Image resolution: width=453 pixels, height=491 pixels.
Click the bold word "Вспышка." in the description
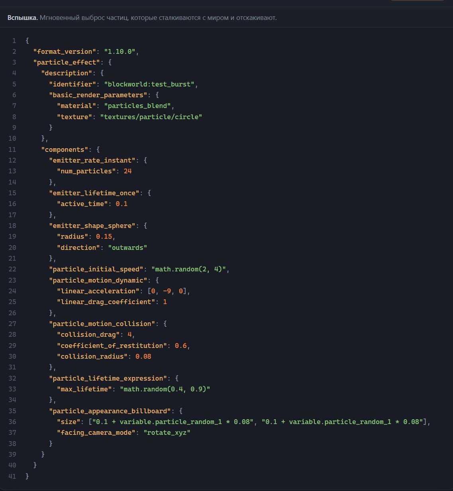pyautogui.click(x=23, y=18)
